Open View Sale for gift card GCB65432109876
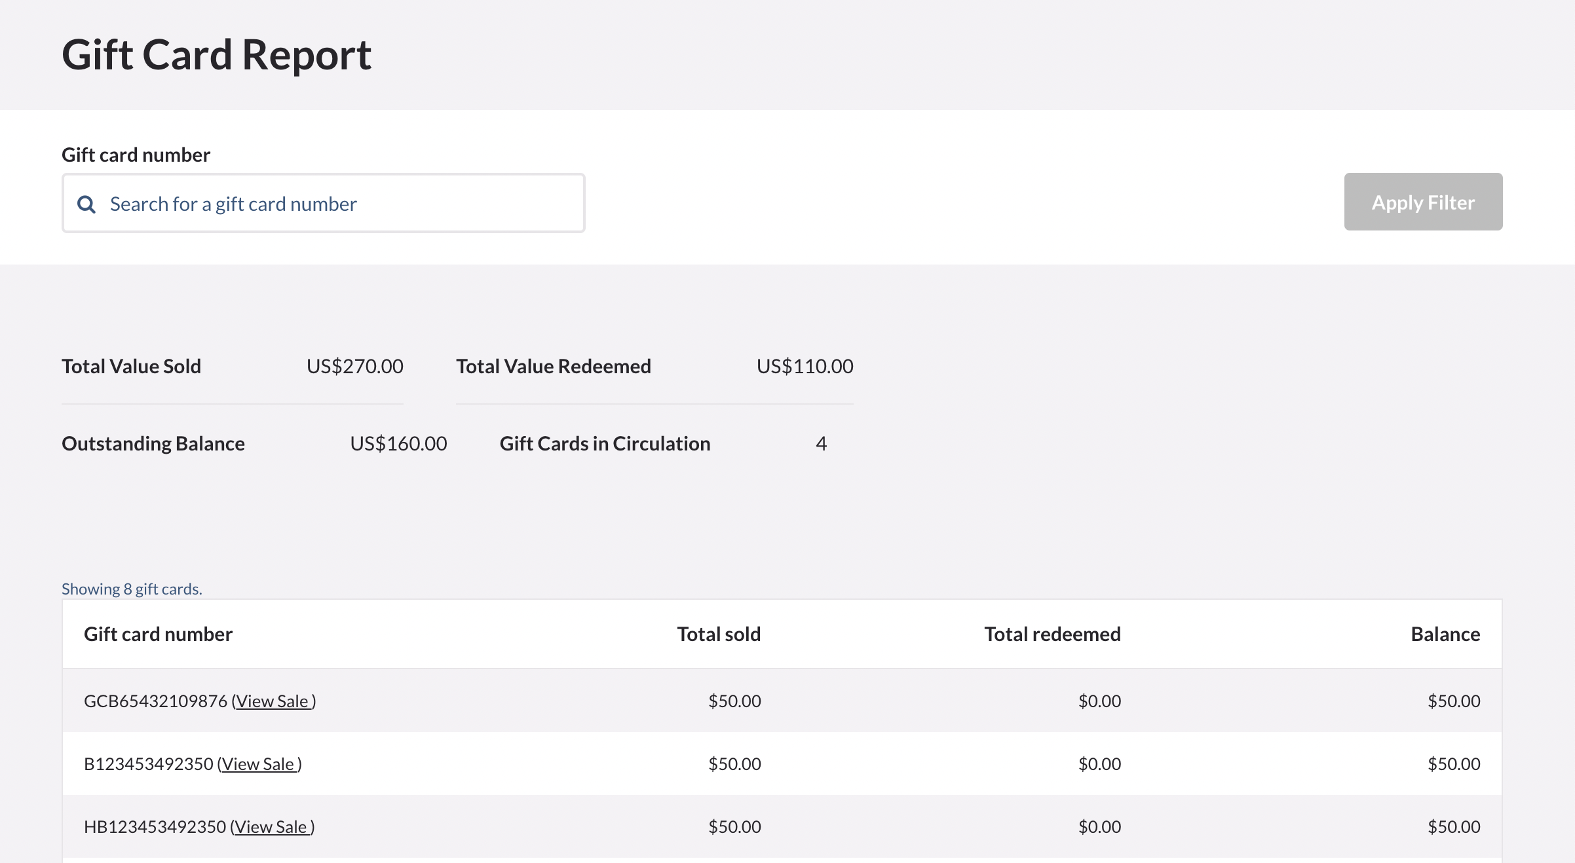 [273, 701]
